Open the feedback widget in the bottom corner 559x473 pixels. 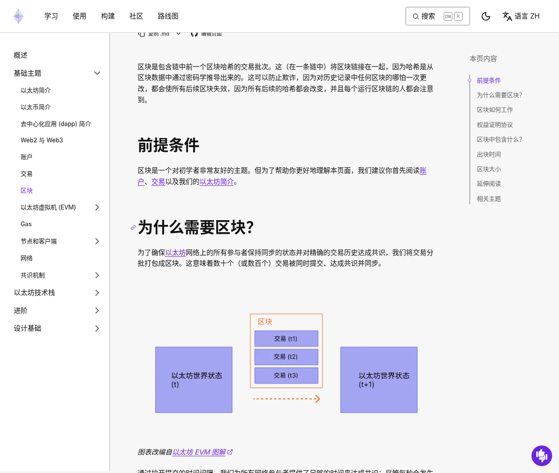pos(542,456)
